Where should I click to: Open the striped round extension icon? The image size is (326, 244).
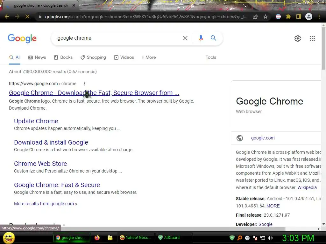[278, 17]
